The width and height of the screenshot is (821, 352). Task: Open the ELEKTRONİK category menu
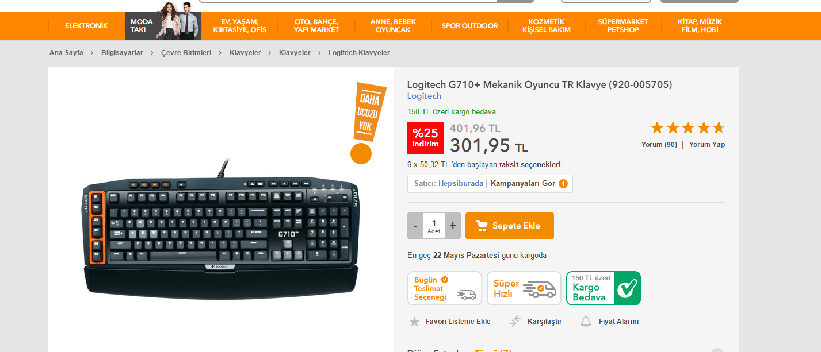click(86, 26)
